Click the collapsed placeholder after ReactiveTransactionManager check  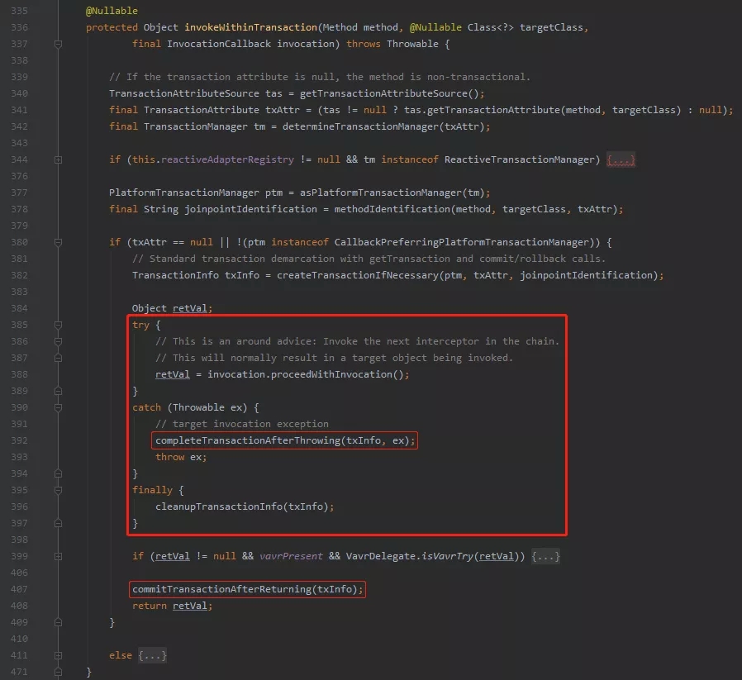click(x=621, y=159)
